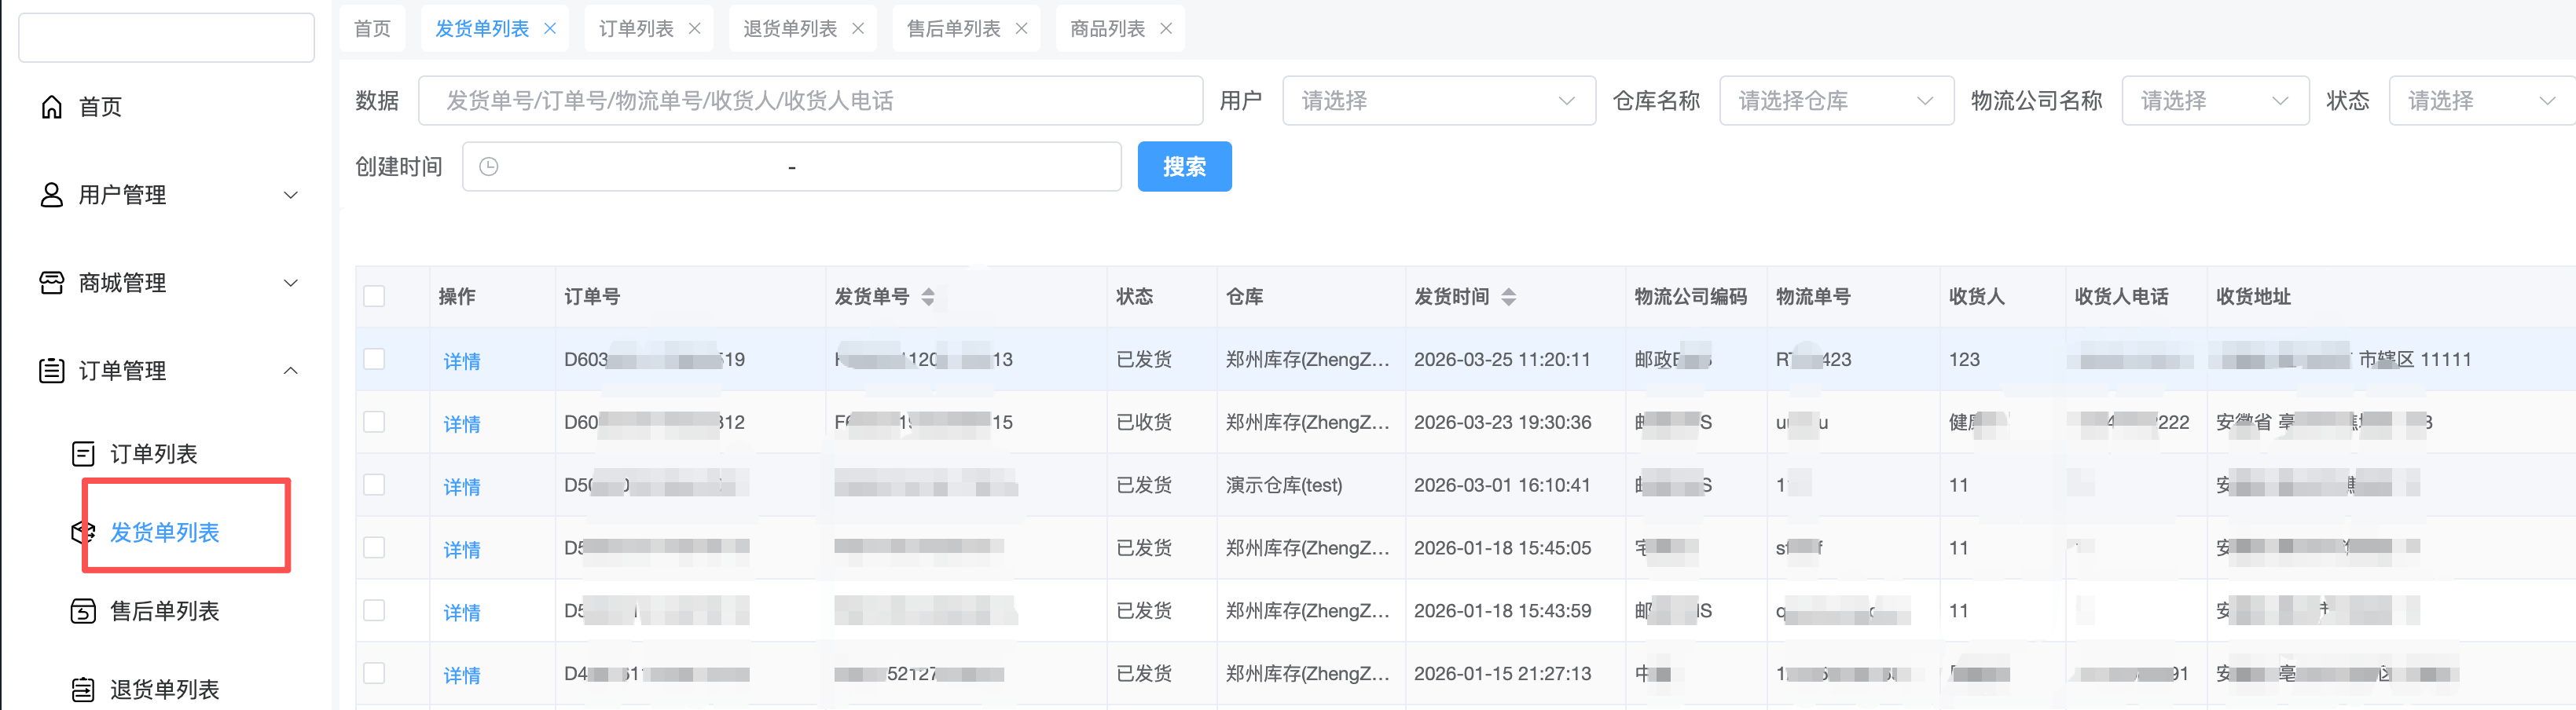Open 详情 for 演示仓库(test) row

tap(462, 487)
